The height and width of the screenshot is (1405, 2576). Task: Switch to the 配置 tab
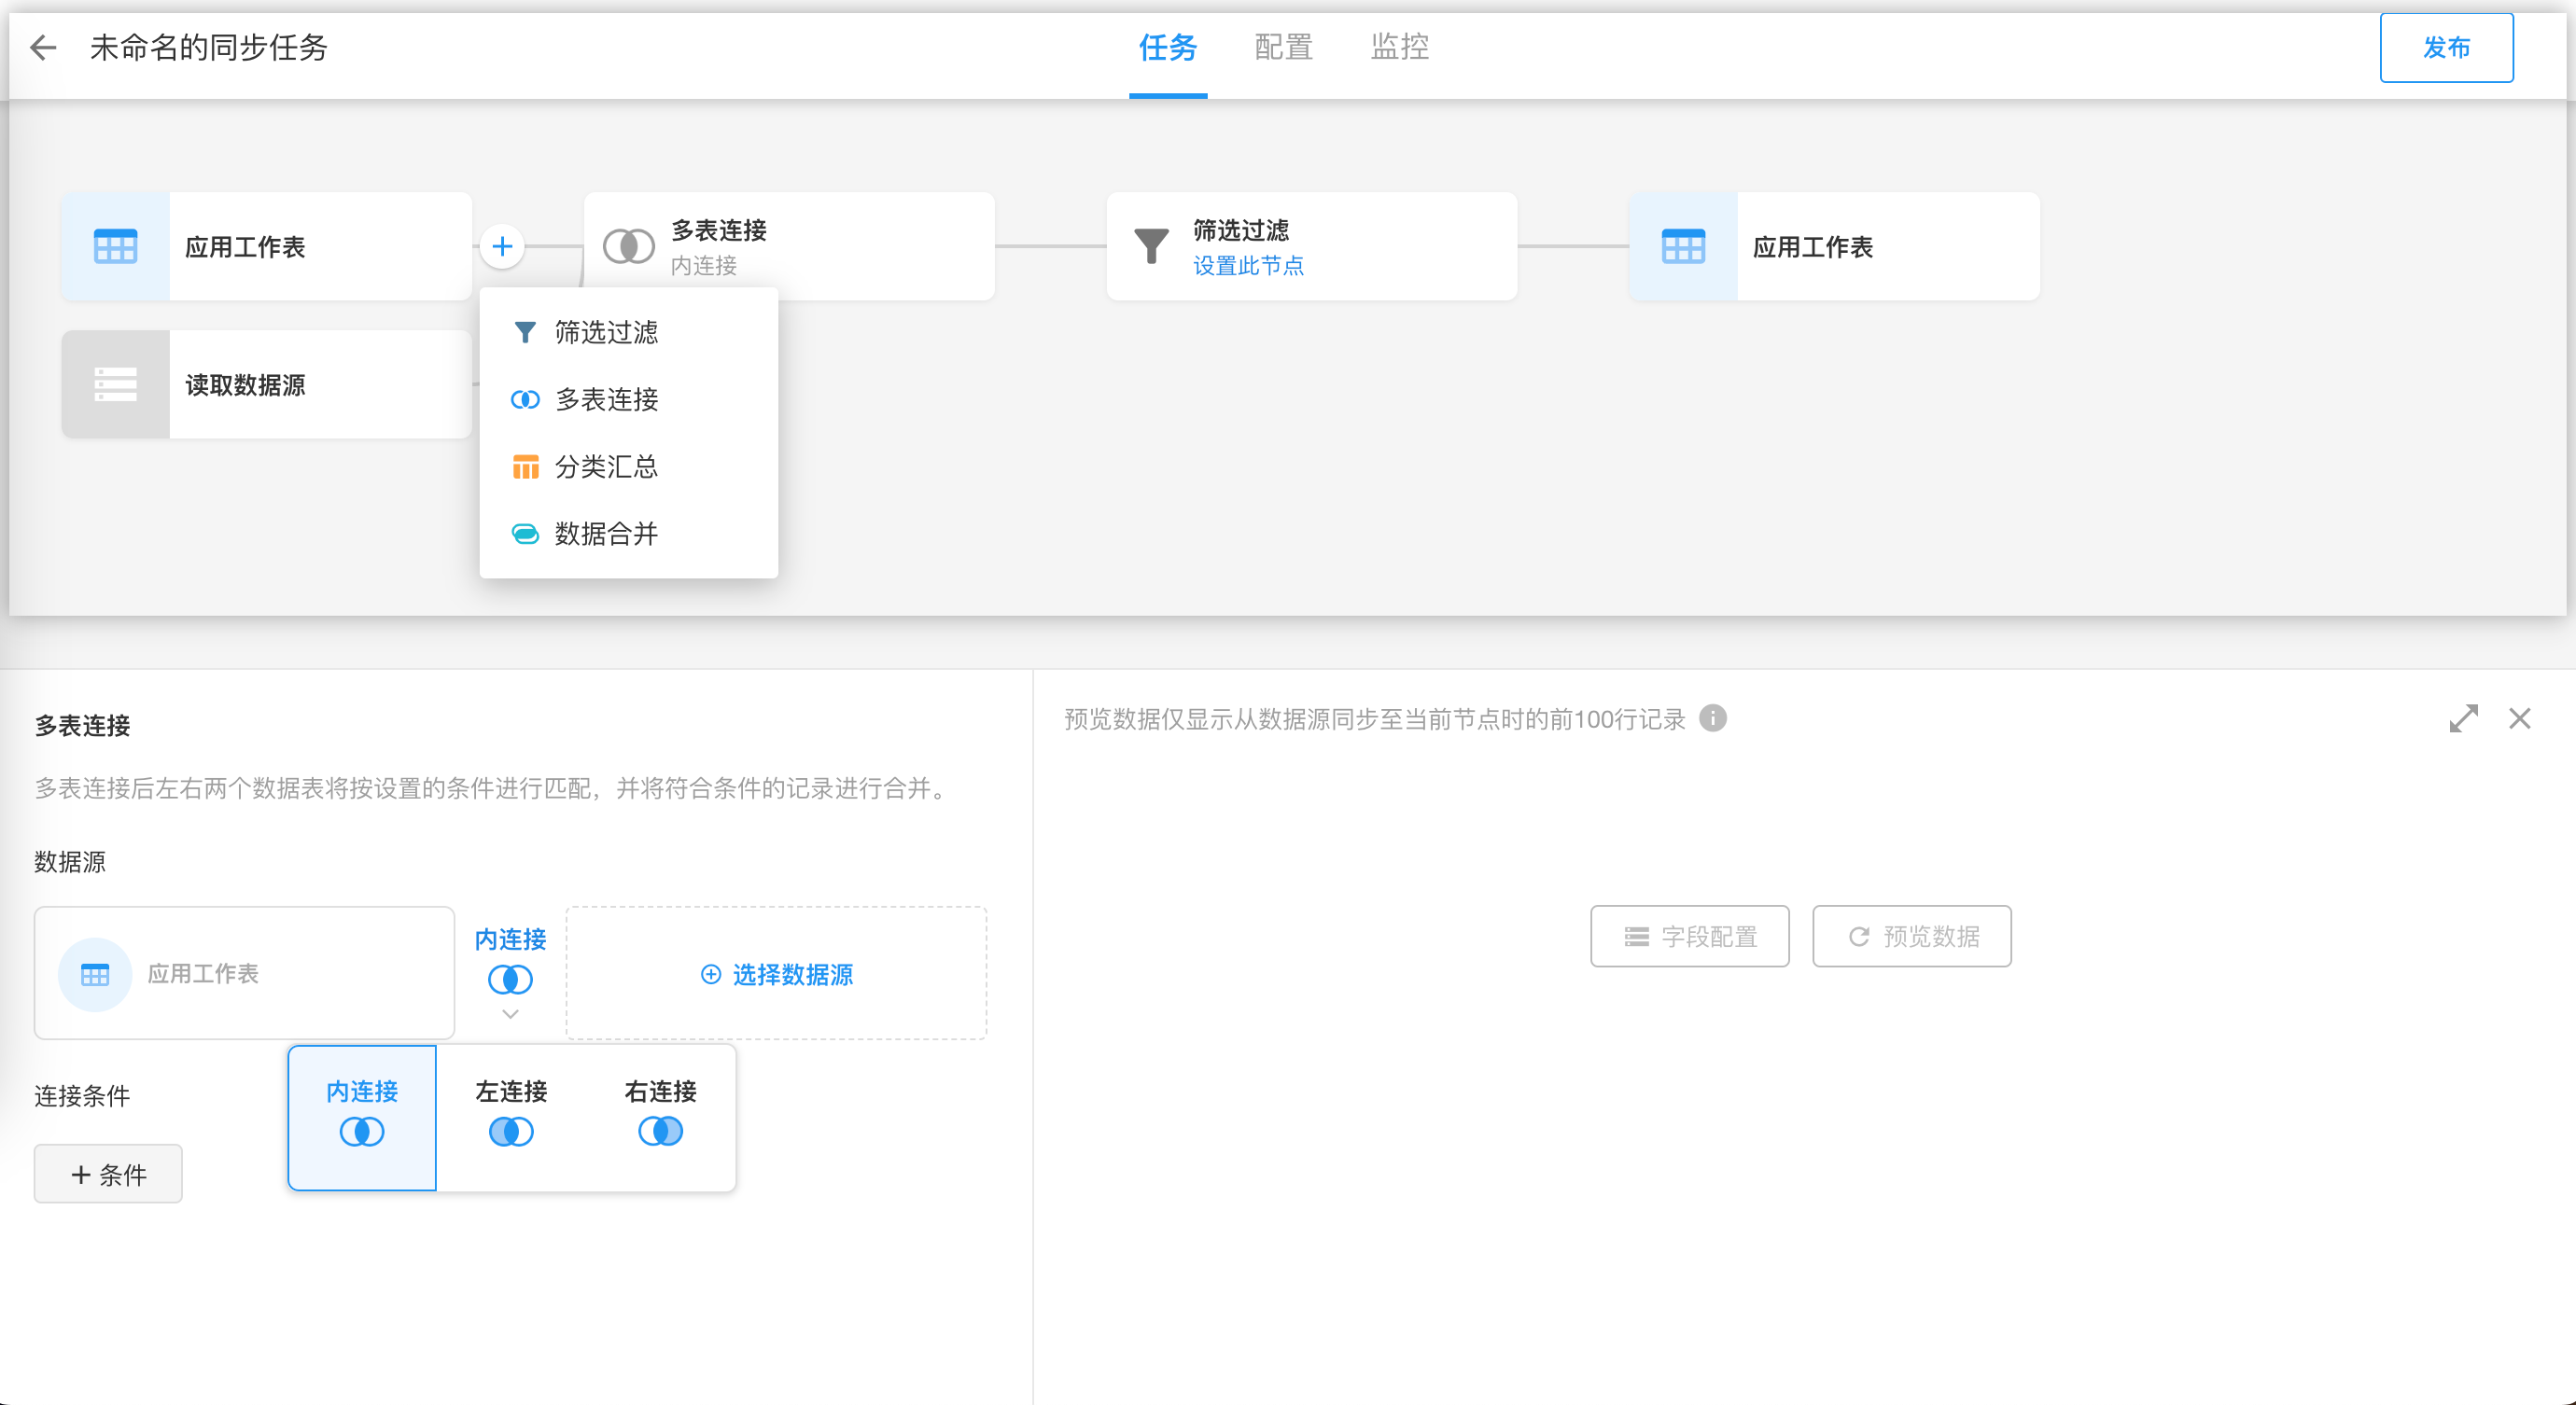pyautogui.click(x=1283, y=47)
